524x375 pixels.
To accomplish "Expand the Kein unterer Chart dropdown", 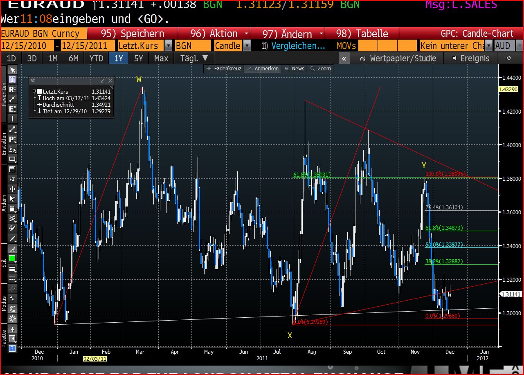I will [488, 45].
